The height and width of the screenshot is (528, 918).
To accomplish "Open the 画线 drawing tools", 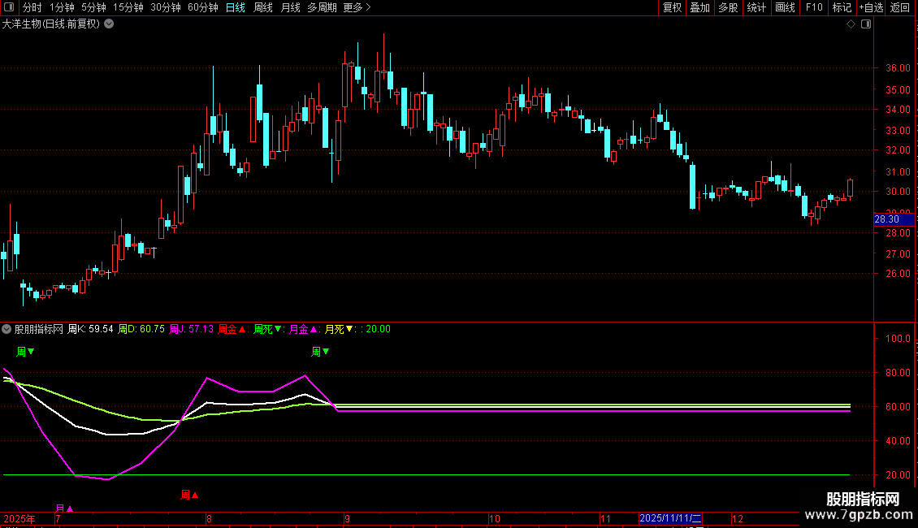I will coord(785,7).
